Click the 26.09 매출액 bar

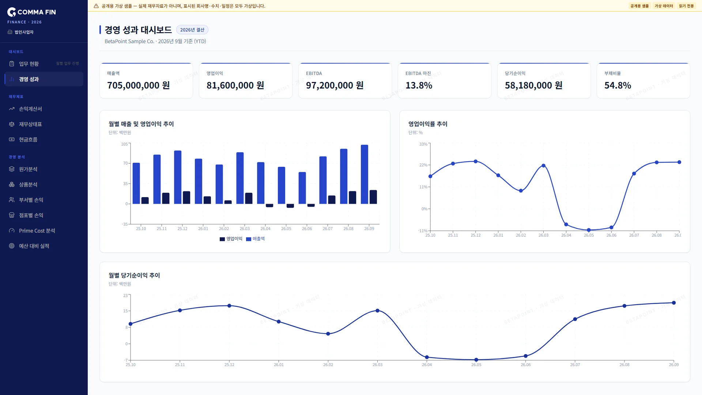point(365,174)
